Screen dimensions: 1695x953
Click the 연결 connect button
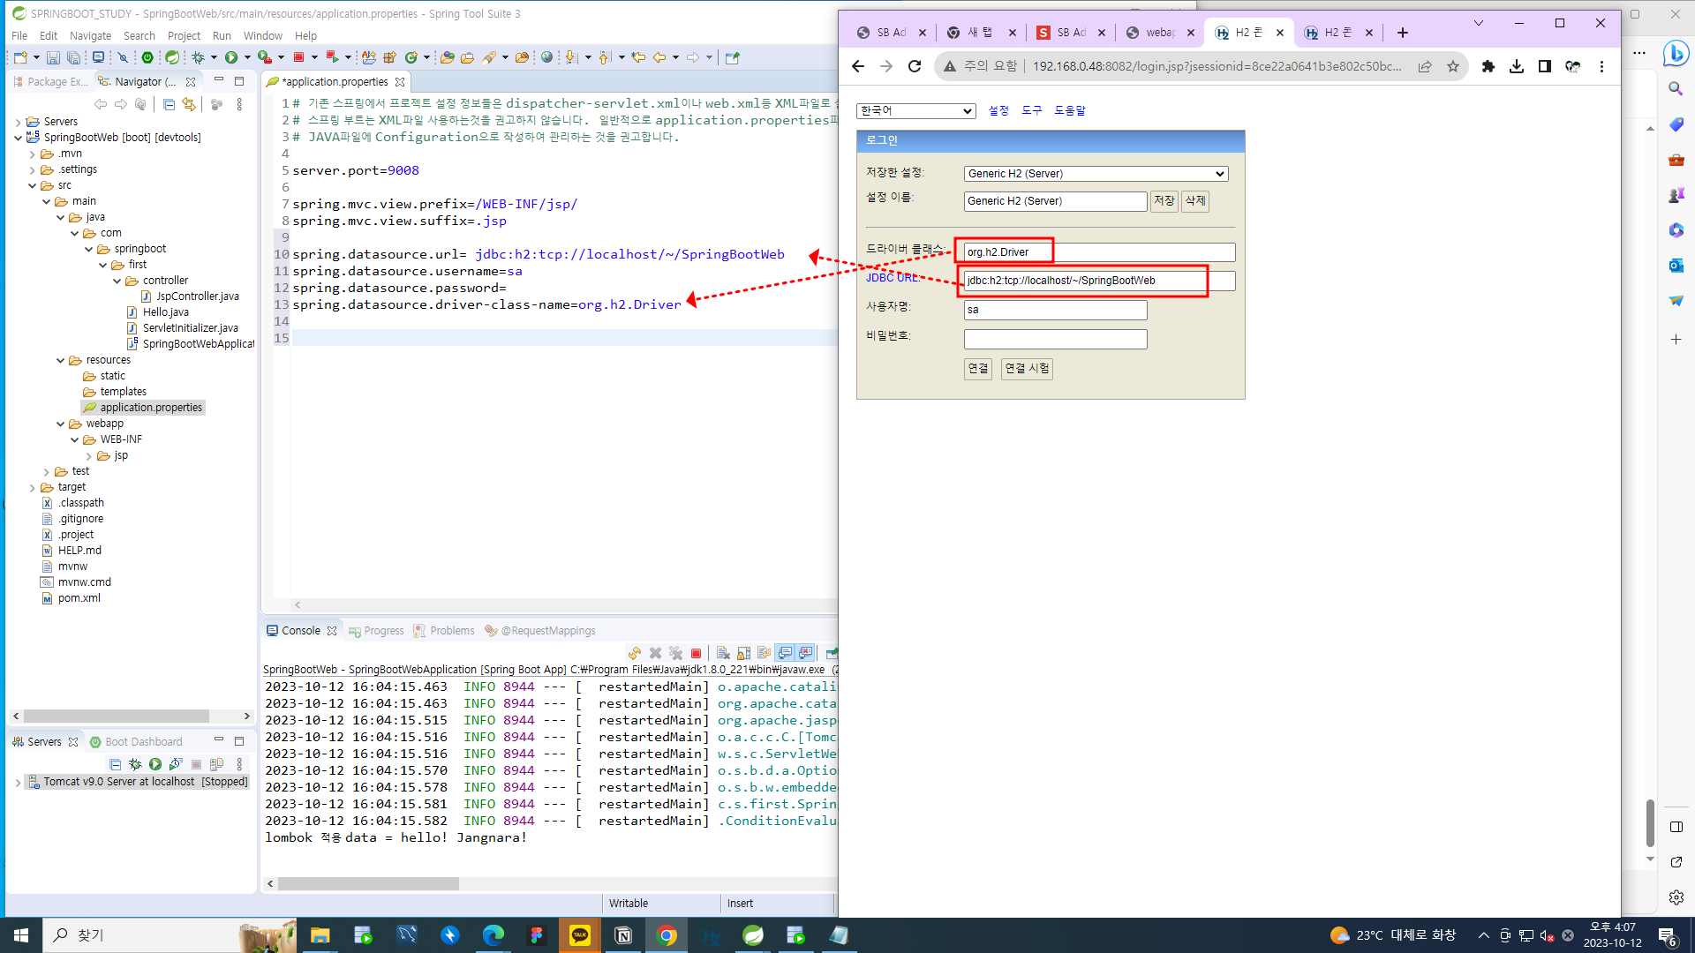(977, 368)
